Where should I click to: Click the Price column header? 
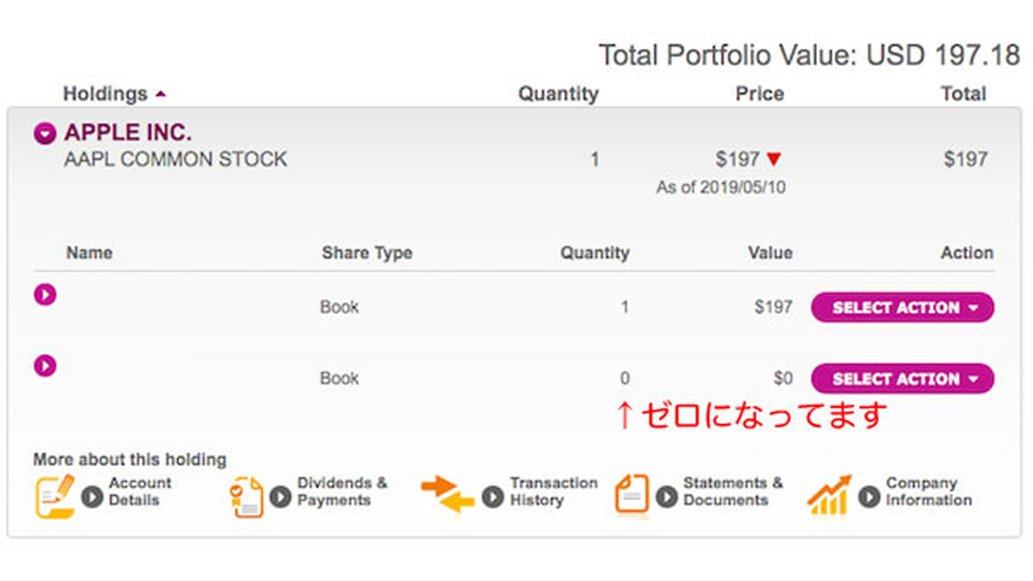(x=759, y=94)
